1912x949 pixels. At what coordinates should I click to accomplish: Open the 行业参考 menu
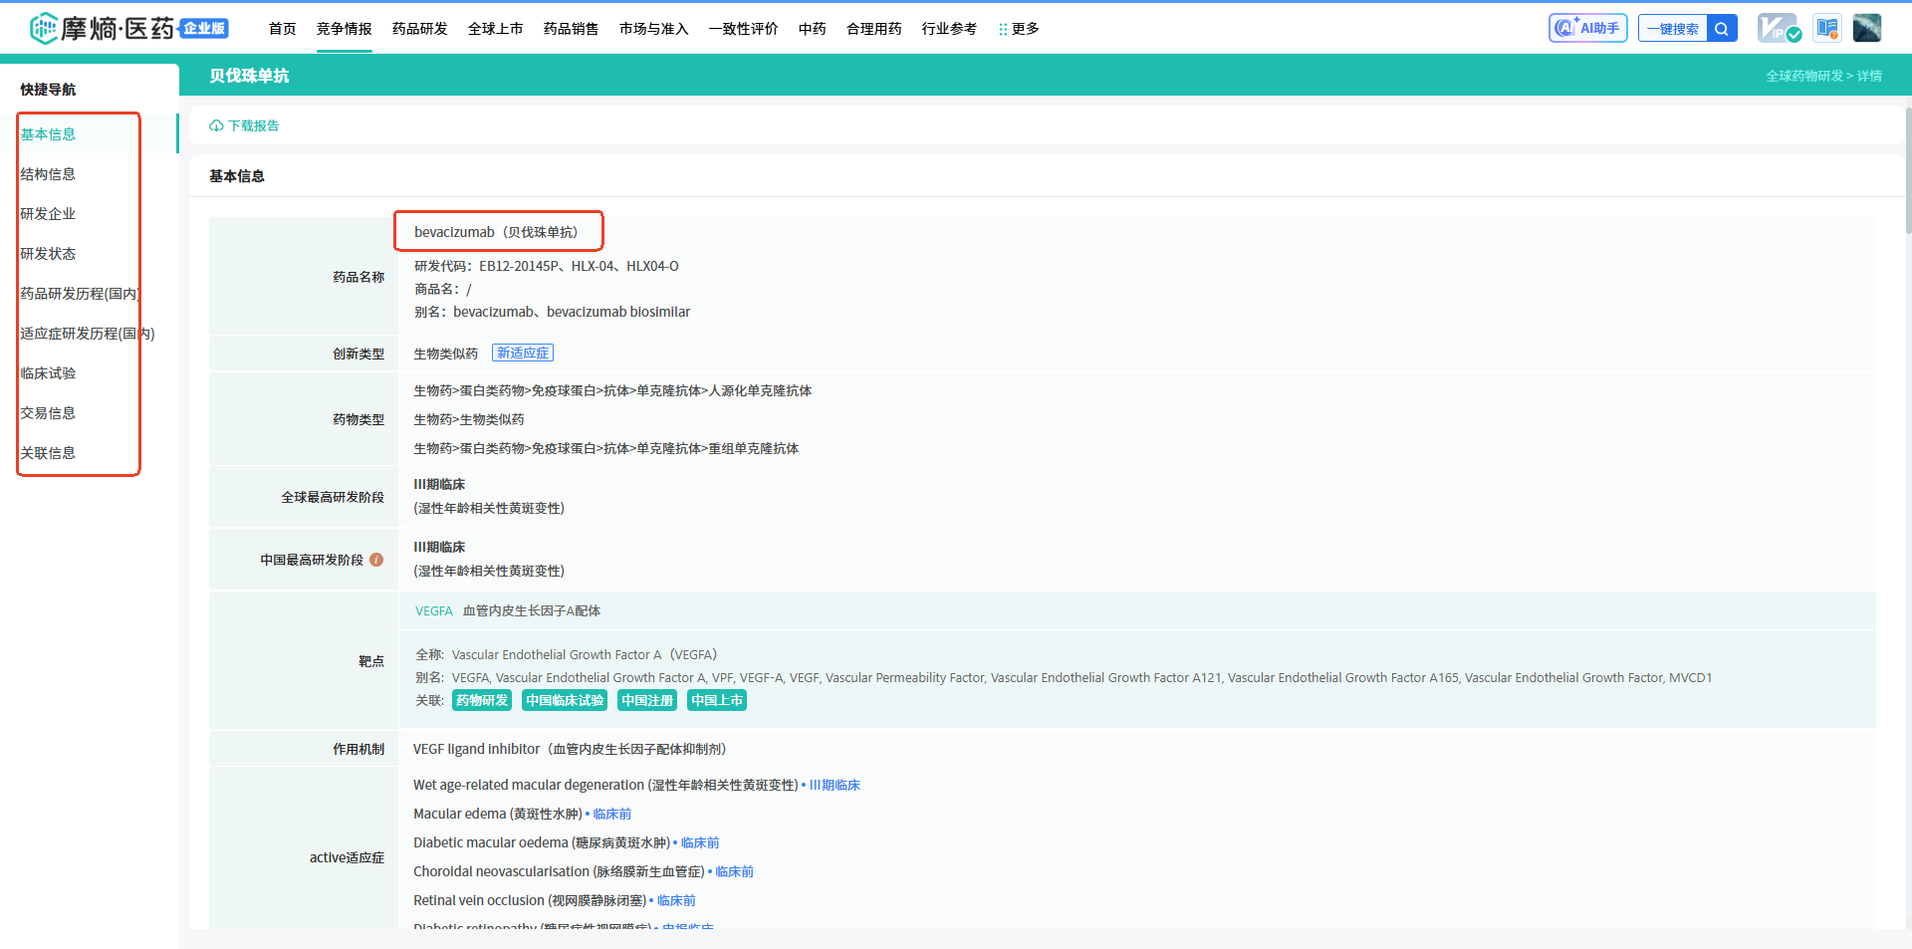pos(950,29)
